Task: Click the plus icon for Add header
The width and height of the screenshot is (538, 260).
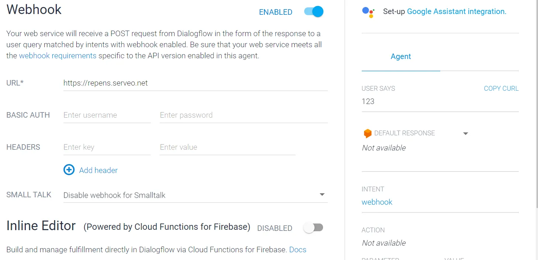Action: pos(69,170)
